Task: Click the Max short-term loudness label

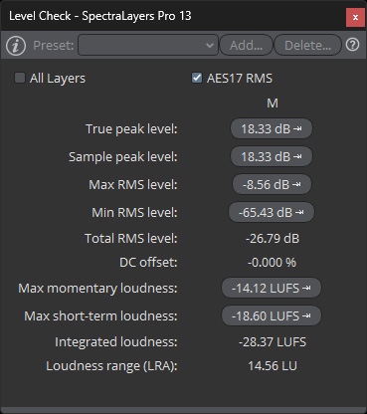Action: click(x=100, y=316)
